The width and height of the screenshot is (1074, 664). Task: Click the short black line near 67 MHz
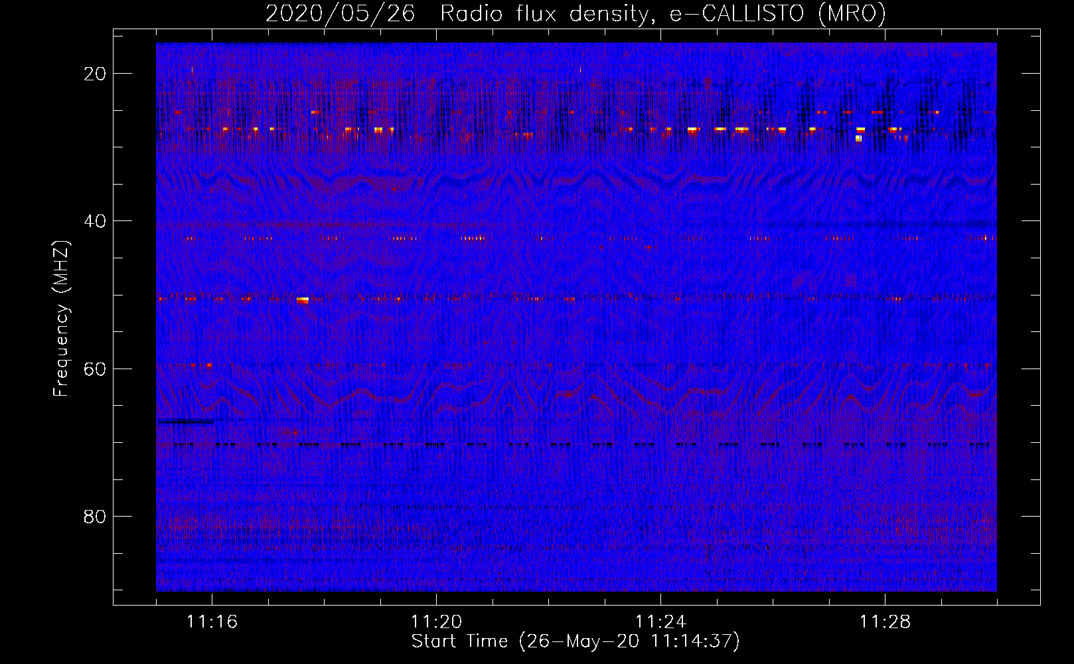tap(185, 422)
